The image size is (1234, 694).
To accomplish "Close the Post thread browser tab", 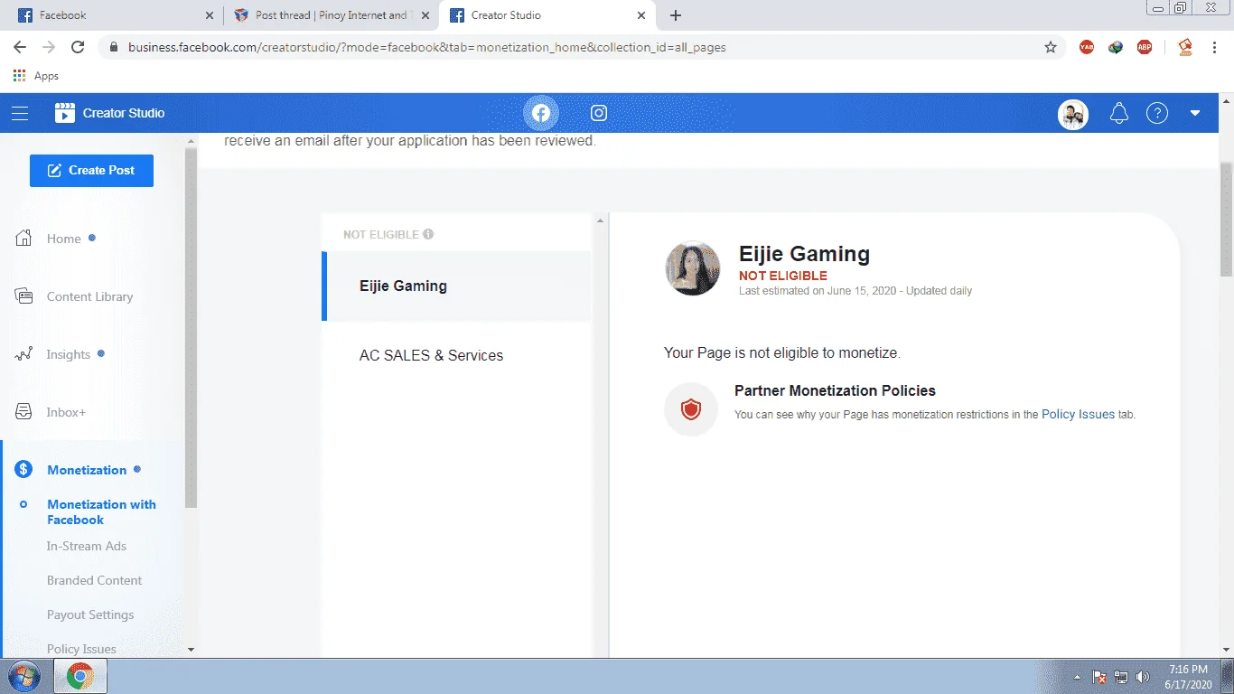I will (x=425, y=15).
